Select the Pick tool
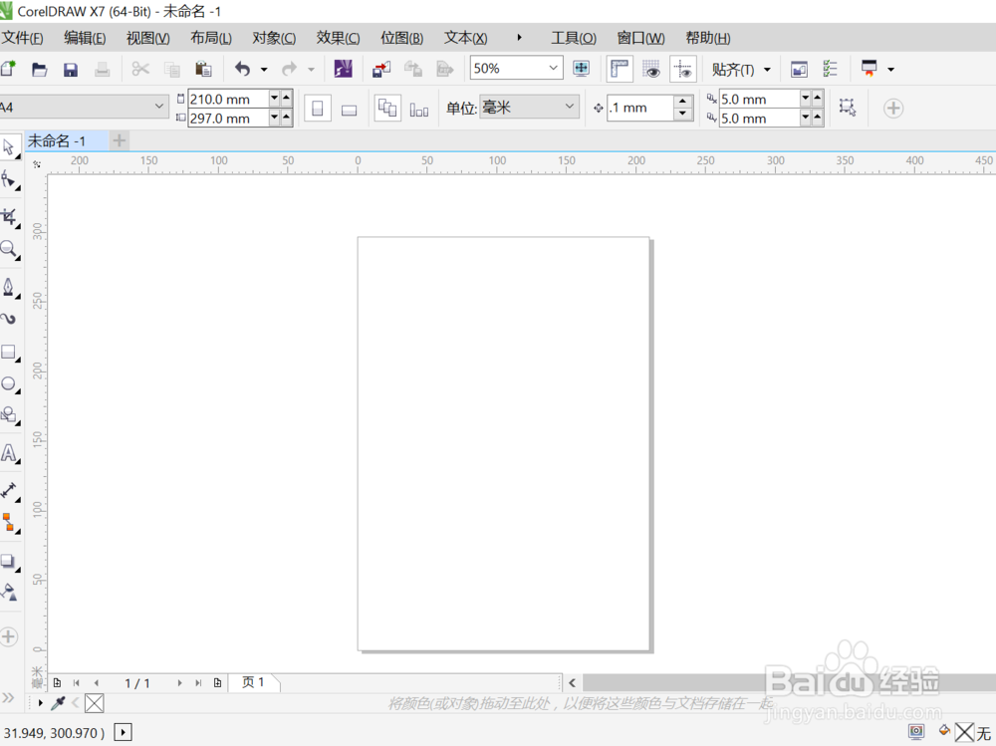This screenshot has height=746, width=996. [8, 147]
